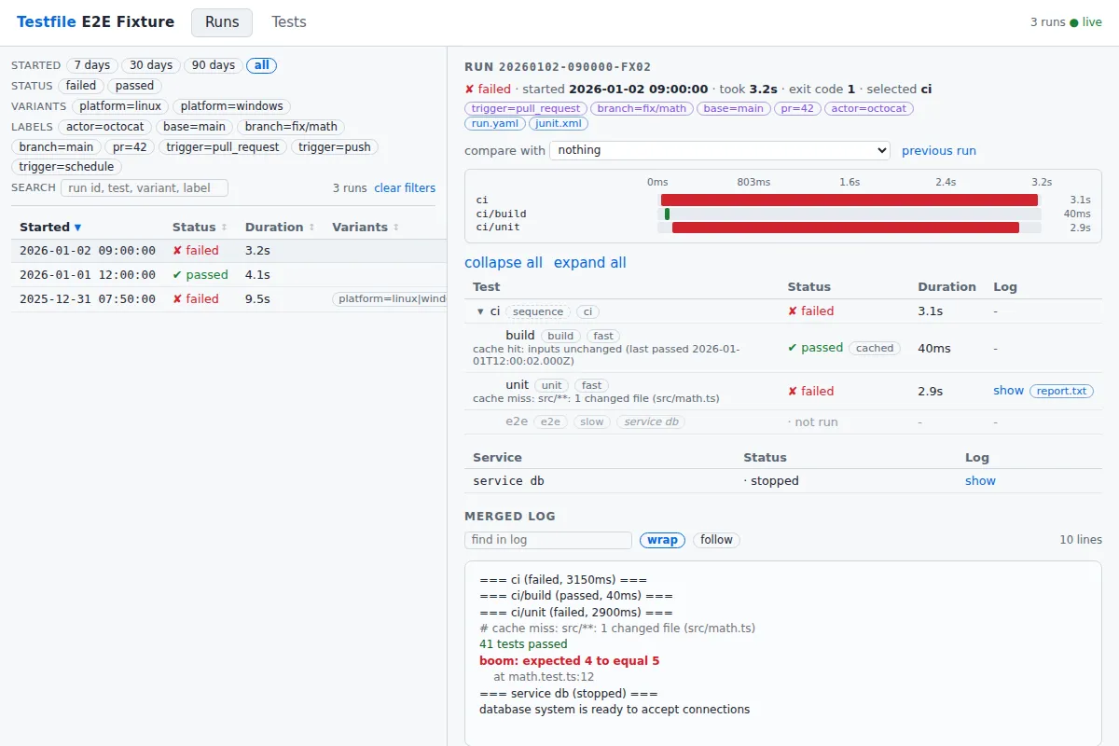Click the ci/build green timeline bar
The width and height of the screenshot is (1119, 746).
(667, 214)
